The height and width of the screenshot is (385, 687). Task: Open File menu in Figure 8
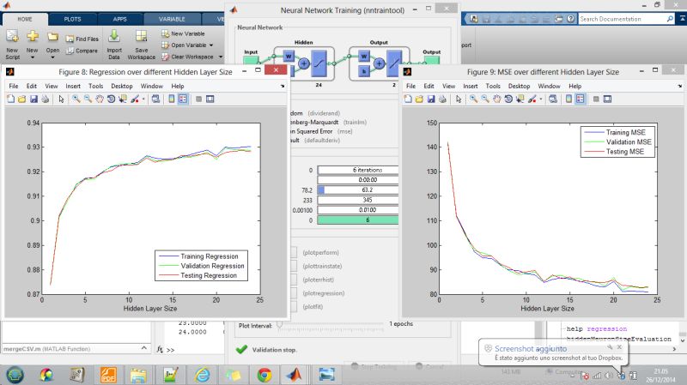coord(14,87)
